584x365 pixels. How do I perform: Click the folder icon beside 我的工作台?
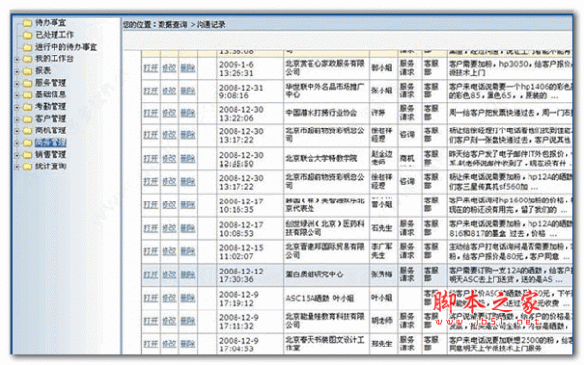point(27,58)
